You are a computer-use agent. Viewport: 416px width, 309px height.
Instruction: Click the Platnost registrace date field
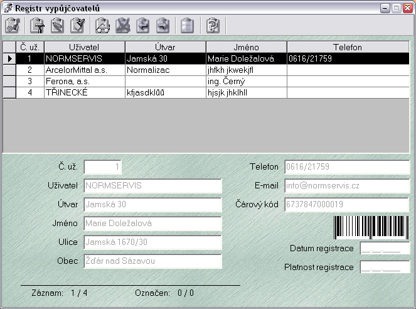385,267
